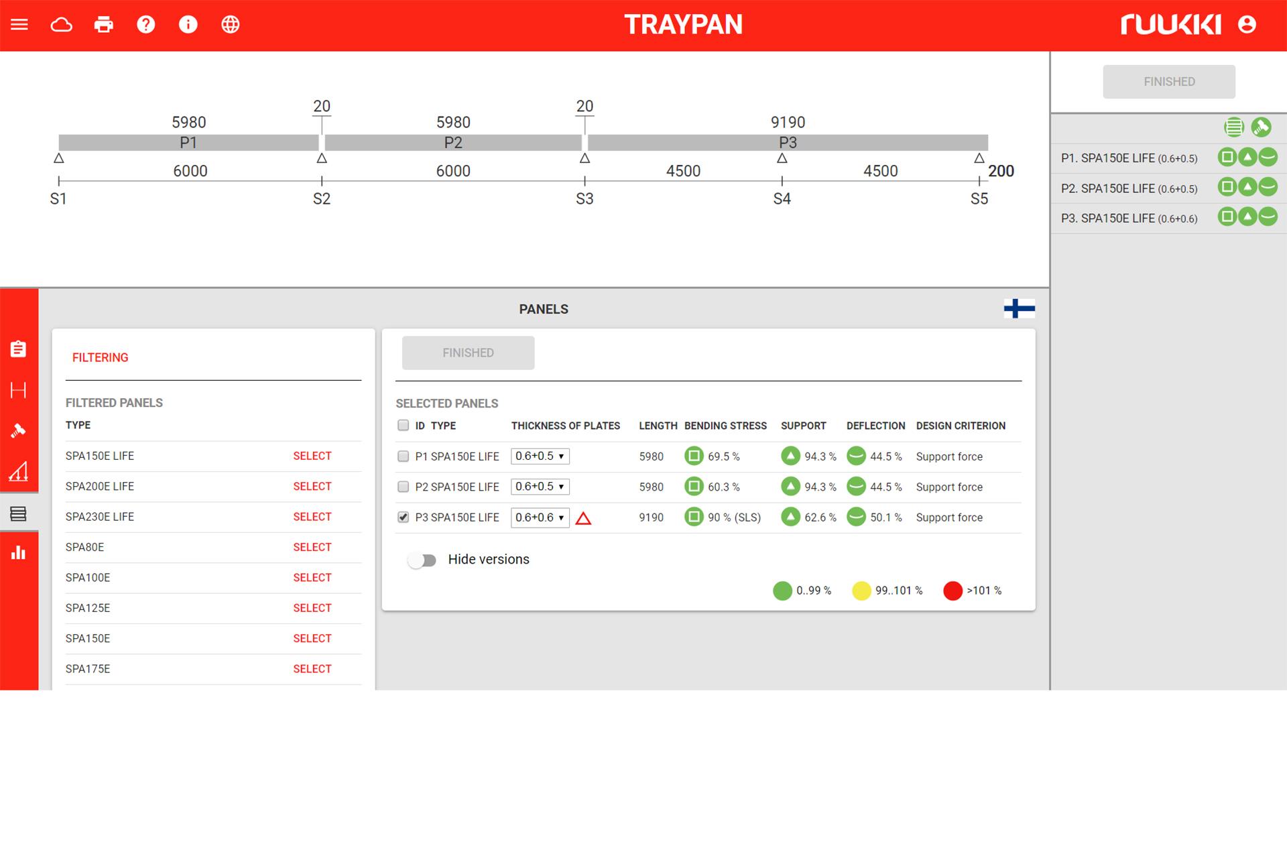
Task: Click P2 support icon in right summary list
Action: 1247,187
